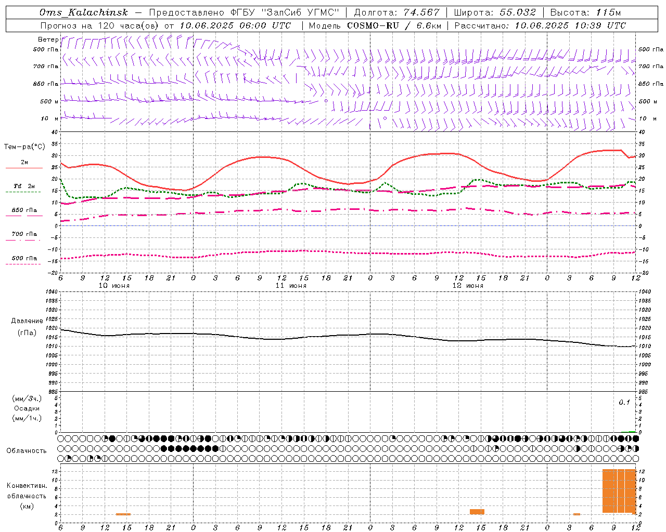This screenshot has height=532, width=666.
Task: Click the "Td 2м" dew point legend entry
Action: pos(24,186)
